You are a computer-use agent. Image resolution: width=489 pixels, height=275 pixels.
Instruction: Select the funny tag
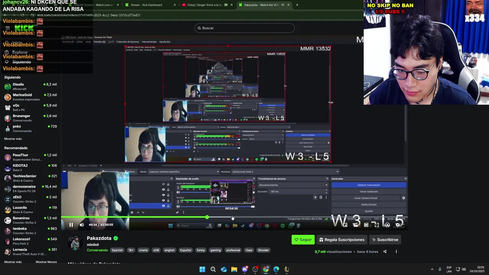point(201,250)
